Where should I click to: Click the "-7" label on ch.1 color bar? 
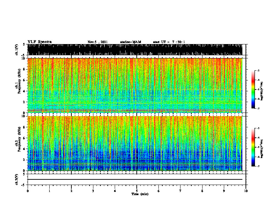coord(258,108)
